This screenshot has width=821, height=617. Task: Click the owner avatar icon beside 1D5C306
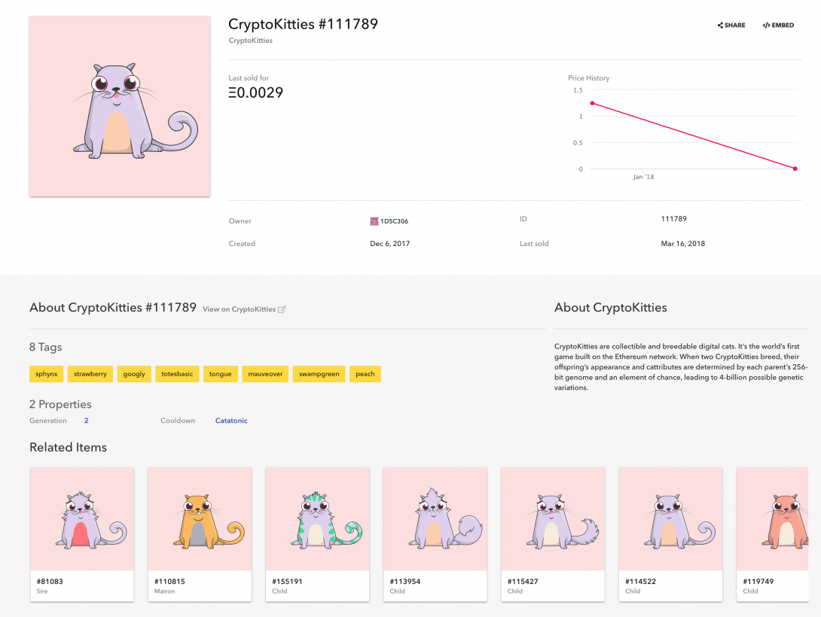coord(374,221)
